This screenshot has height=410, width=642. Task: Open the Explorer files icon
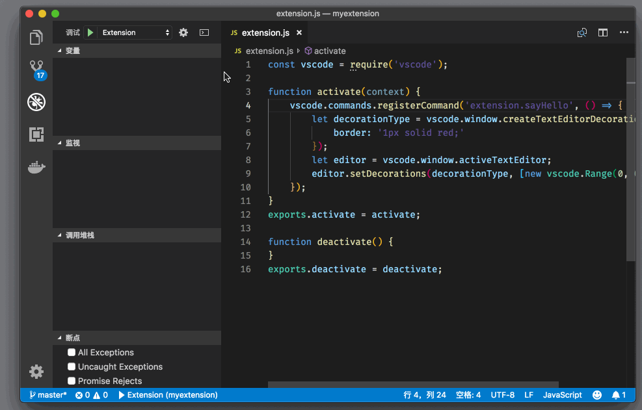(x=36, y=38)
